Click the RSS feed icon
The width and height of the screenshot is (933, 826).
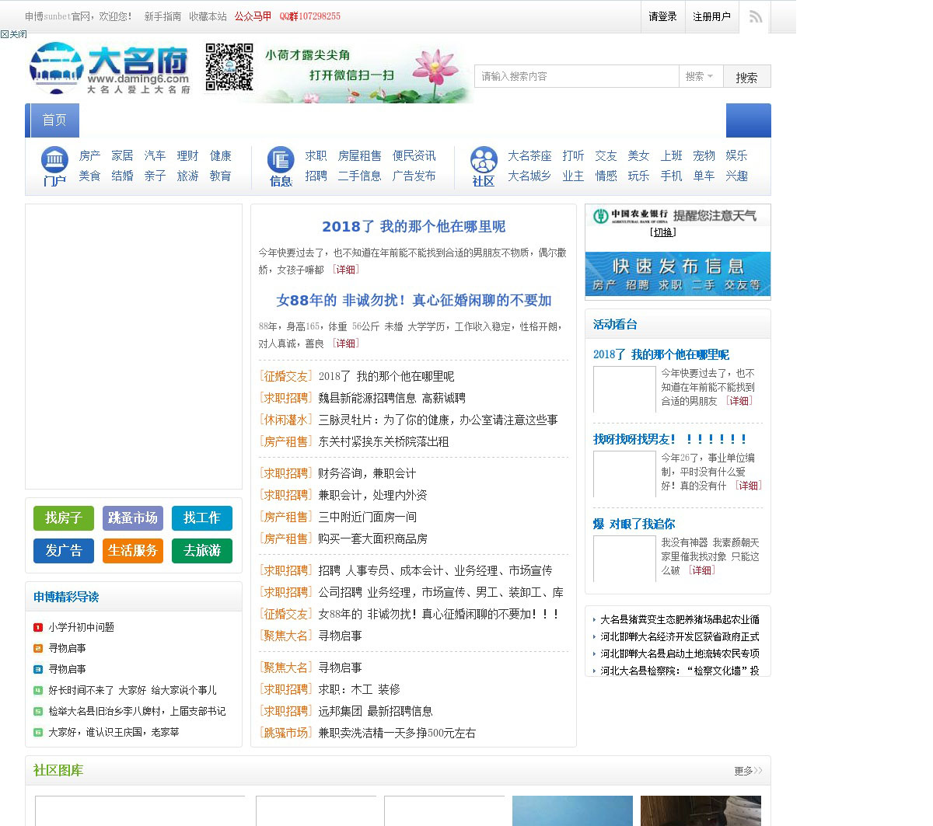(x=755, y=17)
